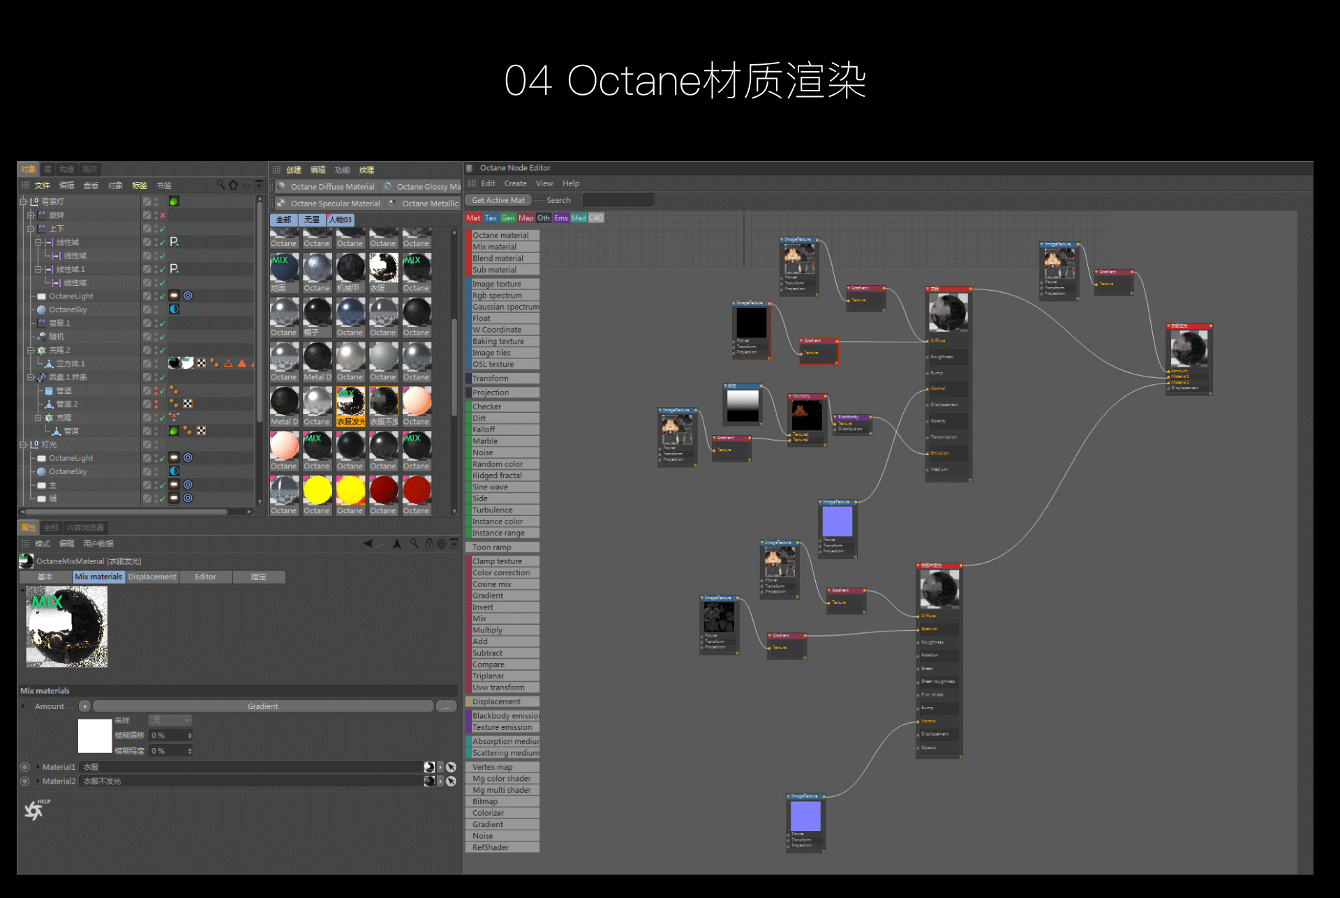Enable the 旋转 object by clicking its red X
This screenshot has height=898, width=1340.
coord(163,215)
